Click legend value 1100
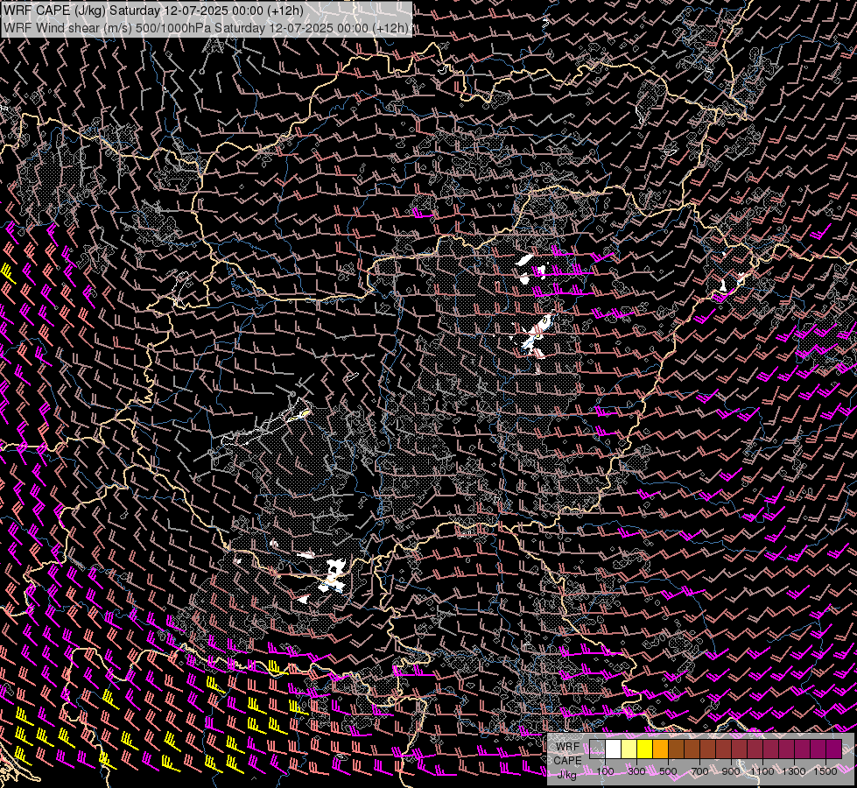The image size is (857, 788). pos(762,771)
